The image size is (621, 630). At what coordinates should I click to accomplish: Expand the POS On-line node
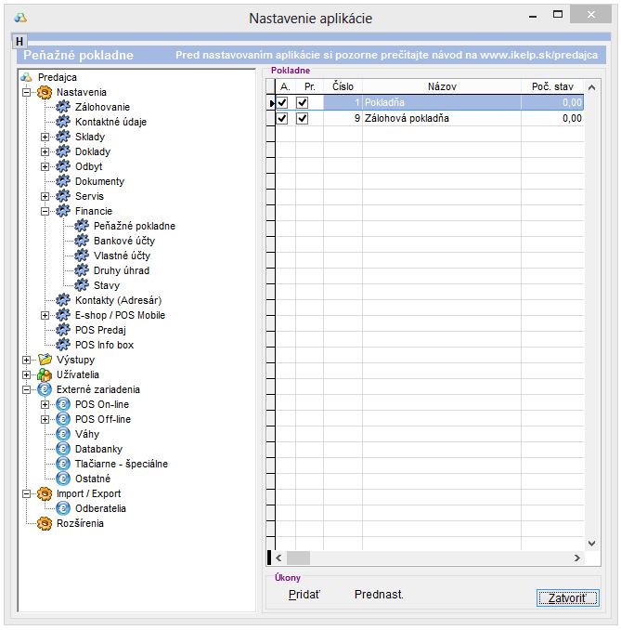pyautogui.click(x=45, y=404)
